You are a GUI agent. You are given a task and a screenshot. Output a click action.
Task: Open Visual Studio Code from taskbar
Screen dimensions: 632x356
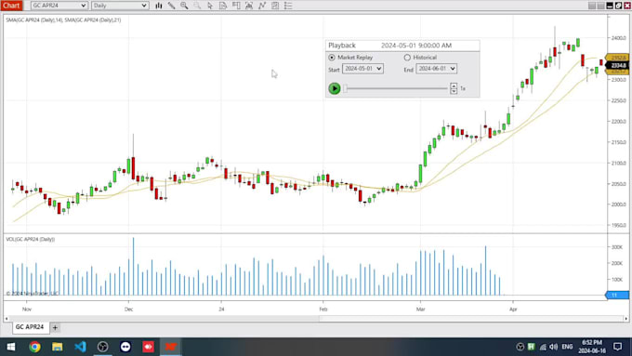[x=80, y=347]
